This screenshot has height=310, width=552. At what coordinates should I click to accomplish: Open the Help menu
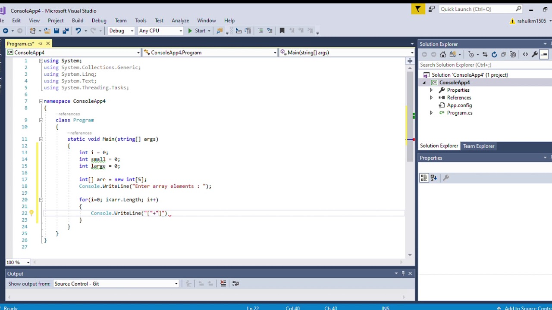pos(229,20)
